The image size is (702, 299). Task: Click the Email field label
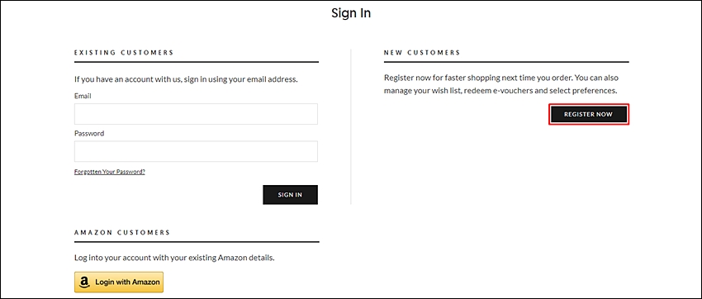point(83,96)
